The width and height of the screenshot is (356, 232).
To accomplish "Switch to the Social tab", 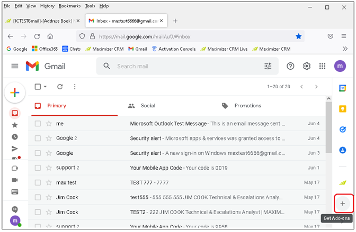I will 147,106.
